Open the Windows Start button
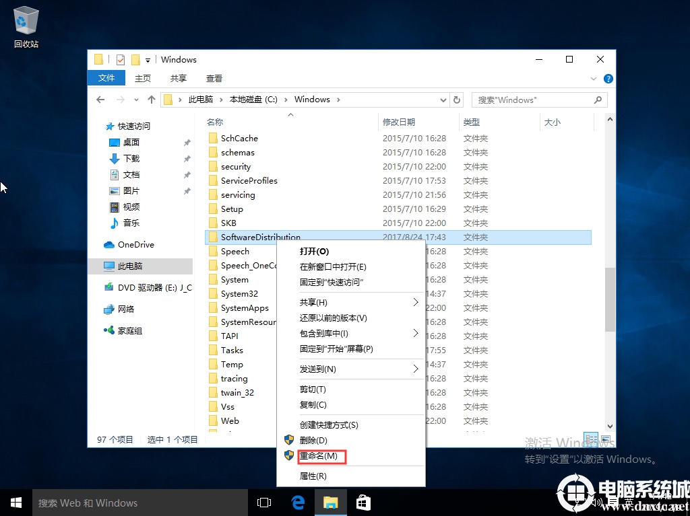This screenshot has width=690, height=516. point(16,503)
